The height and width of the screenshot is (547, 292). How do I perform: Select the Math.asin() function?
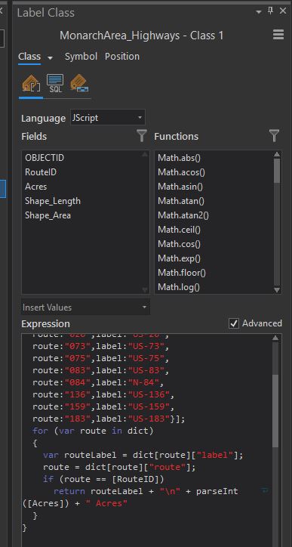[180, 187]
